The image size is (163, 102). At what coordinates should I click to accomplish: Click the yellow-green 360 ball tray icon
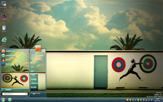141,100
